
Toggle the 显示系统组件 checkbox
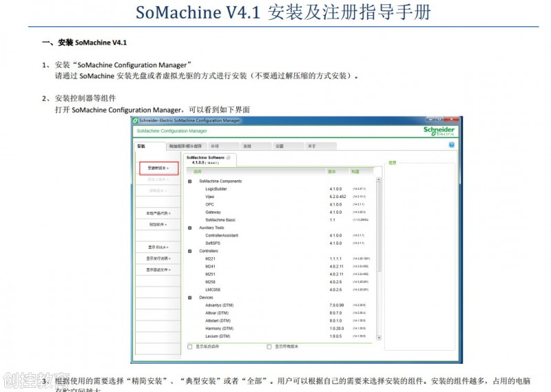coord(190,347)
